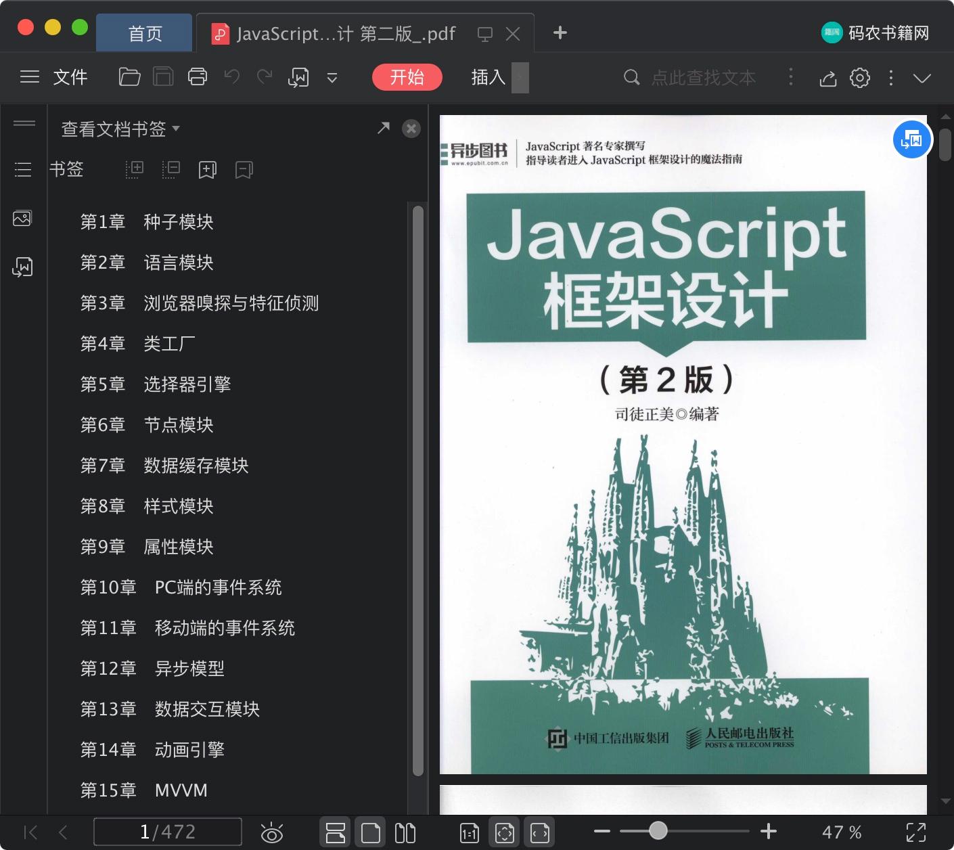Viewport: 954px width, 850px height.
Task: Select bookmark 第7章 数据缓存模块
Action: coord(164,466)
